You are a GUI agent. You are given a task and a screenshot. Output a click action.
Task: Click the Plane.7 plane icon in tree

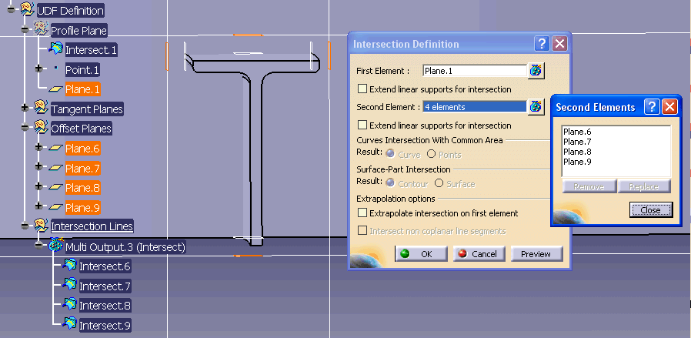point(55,168)
